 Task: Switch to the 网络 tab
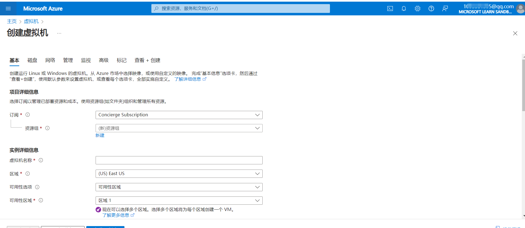click(50, 60)
